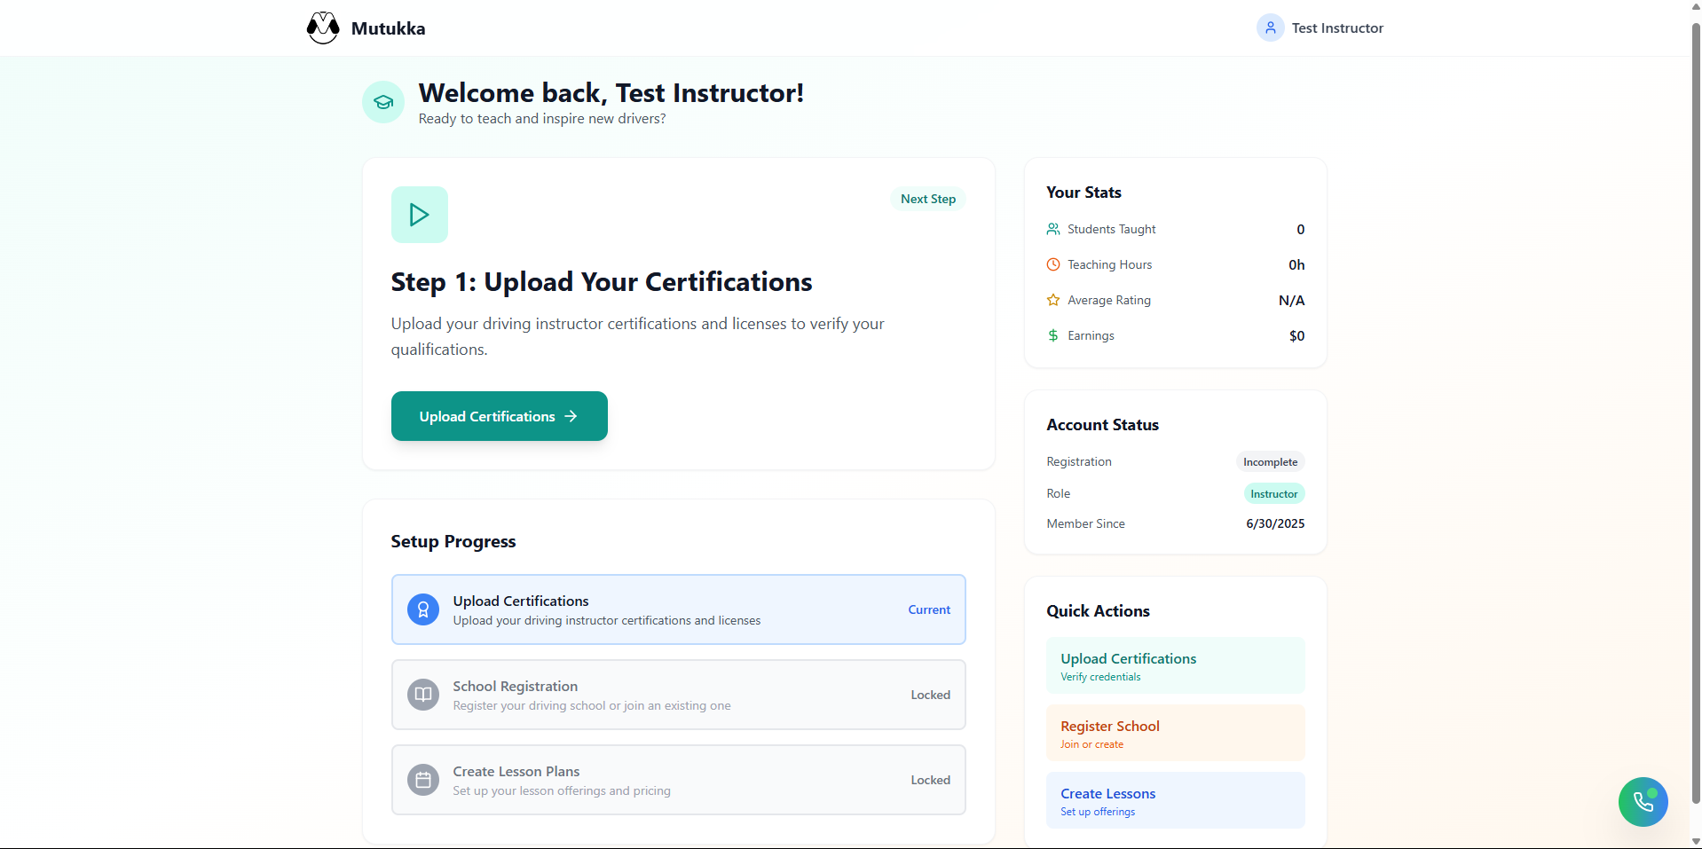This screenshot has height=849, width=1702.
Task: Open the floating phone call button
Action: point(1643,802)
